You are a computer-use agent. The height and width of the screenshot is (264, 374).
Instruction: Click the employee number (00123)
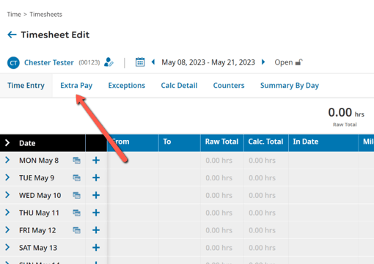point(89,62)
